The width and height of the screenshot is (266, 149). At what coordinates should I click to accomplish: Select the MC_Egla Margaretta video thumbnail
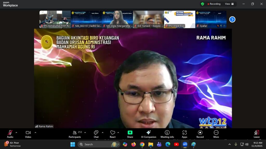[117, 19]
